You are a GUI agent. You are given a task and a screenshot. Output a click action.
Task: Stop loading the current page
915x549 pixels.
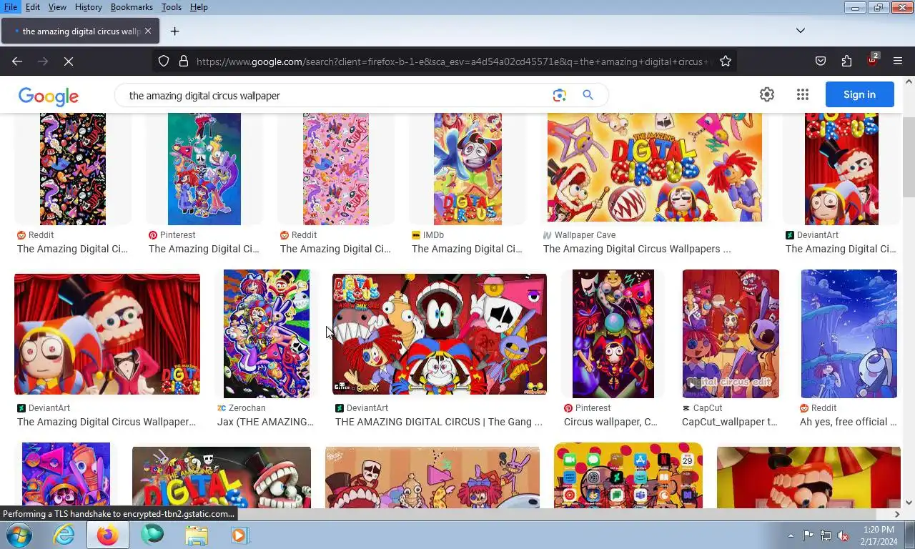(x=69, y=61)
